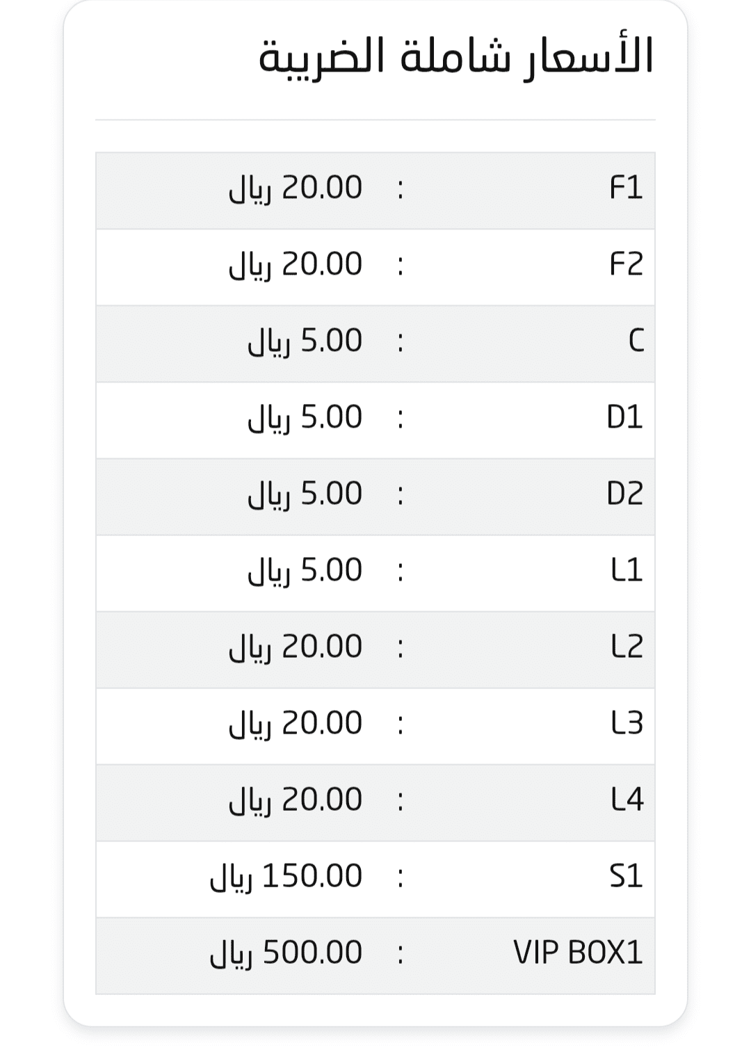751x1052 pixels.
Task: Click the 20.00 ريال price for F1
Action: point(296,188)
